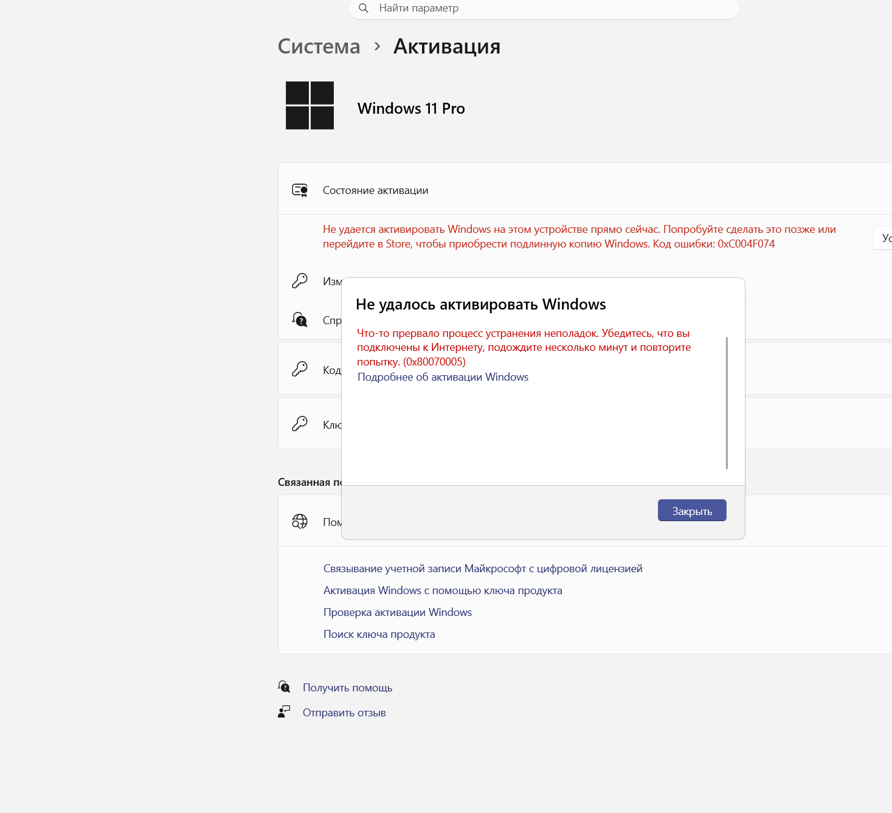The height and width of the screenshot is (813, 892).
Task: Click the key icon in the "Изм" row
Action: point(300,281)
